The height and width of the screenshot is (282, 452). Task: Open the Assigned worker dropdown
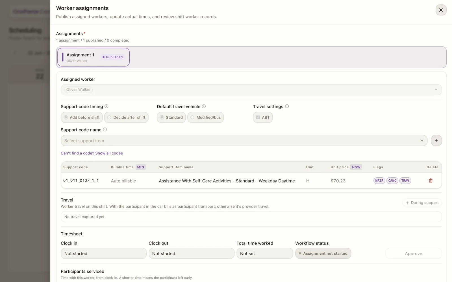251,90
